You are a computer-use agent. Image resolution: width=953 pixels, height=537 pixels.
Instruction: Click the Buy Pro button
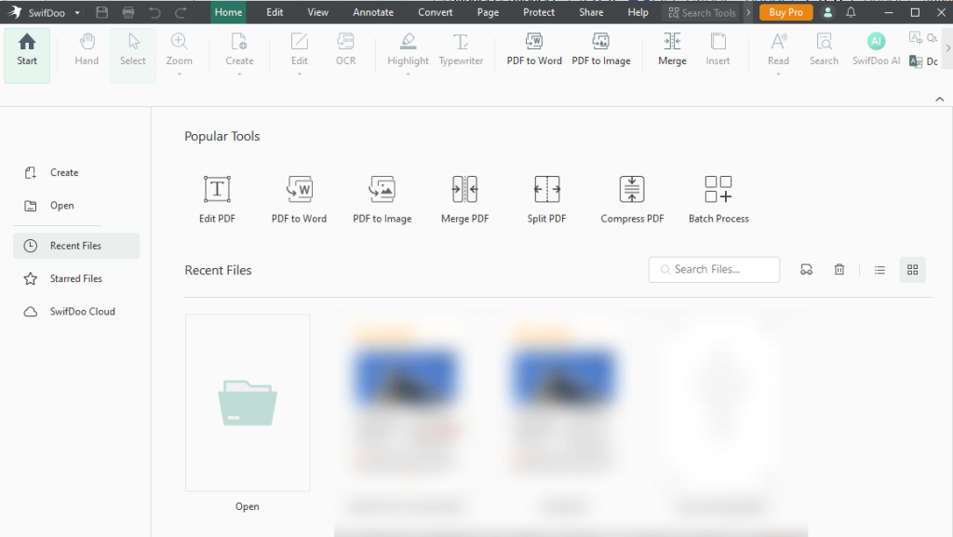click(x=785, y=12)
